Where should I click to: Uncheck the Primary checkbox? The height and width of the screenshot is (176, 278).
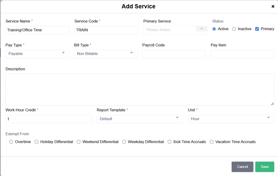257,29
